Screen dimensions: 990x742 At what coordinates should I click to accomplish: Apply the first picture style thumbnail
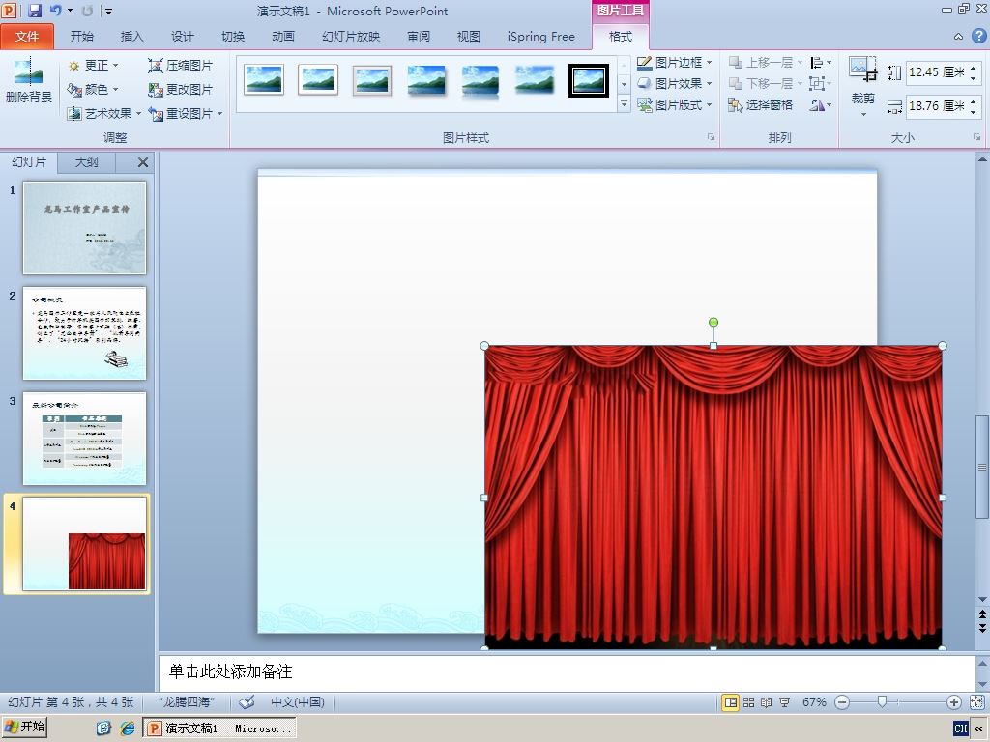pyautogui.click(x=264, y=80)
